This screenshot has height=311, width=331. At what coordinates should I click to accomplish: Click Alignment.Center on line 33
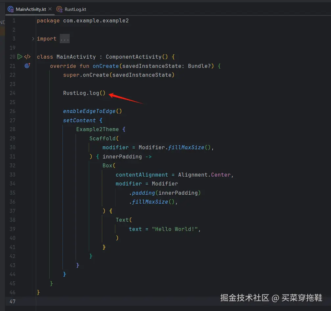click(204, 175)
